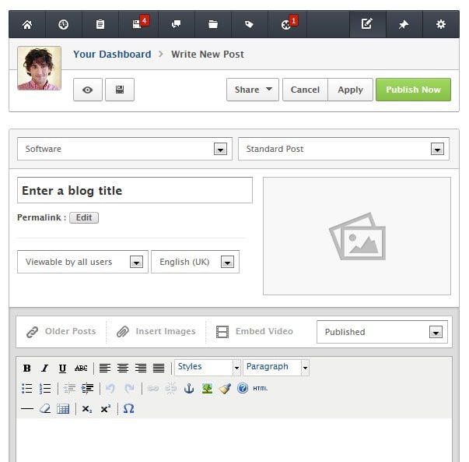The image size is (469, 462).
Task: Click the blog title input field
Action: [x=135, y=190]
